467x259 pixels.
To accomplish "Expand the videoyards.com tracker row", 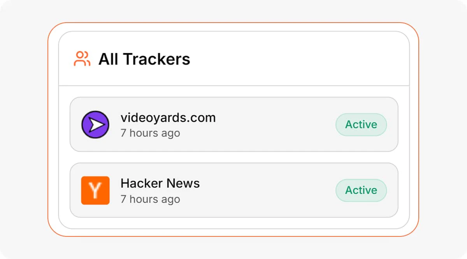I will 233,125.
